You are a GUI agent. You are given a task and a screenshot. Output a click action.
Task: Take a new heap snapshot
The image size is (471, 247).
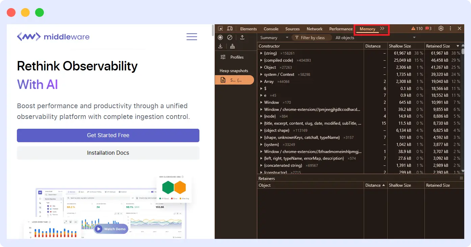pos(220,37)
